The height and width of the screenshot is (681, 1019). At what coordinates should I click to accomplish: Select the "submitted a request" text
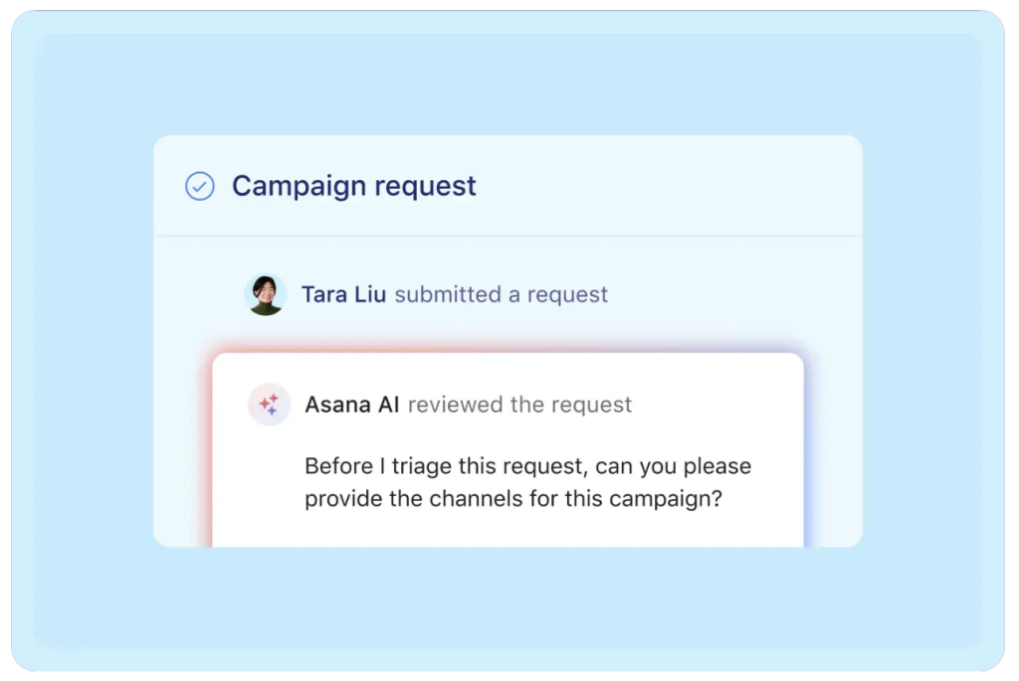[x=502, y=295]
